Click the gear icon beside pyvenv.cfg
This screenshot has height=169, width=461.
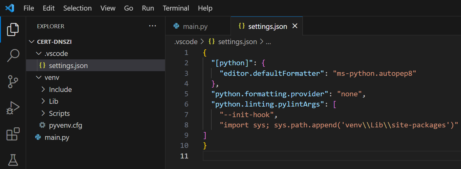click(x=42, y=126)
